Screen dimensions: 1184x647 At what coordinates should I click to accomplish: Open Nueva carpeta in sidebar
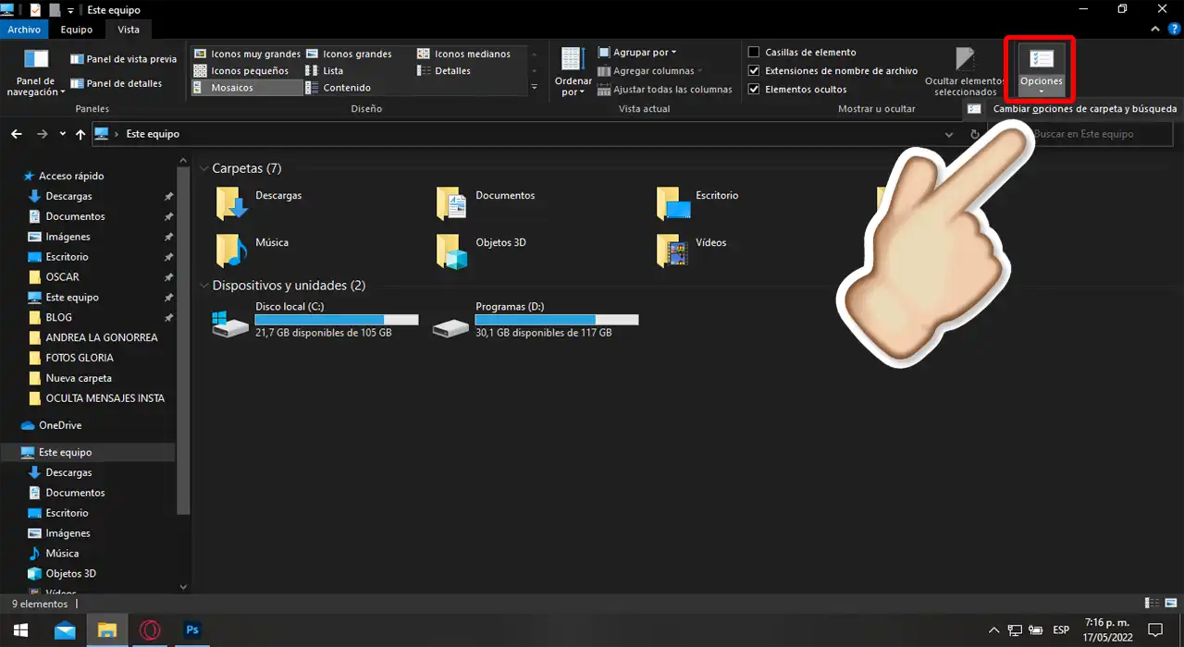point(79,378)
